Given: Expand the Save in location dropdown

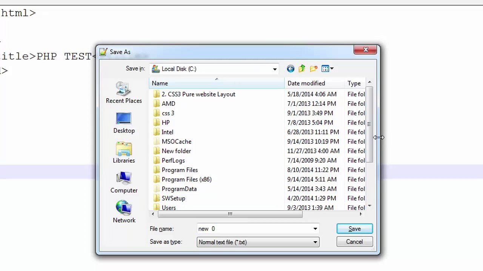Looking at the screenshot, I should click(275, 69).
